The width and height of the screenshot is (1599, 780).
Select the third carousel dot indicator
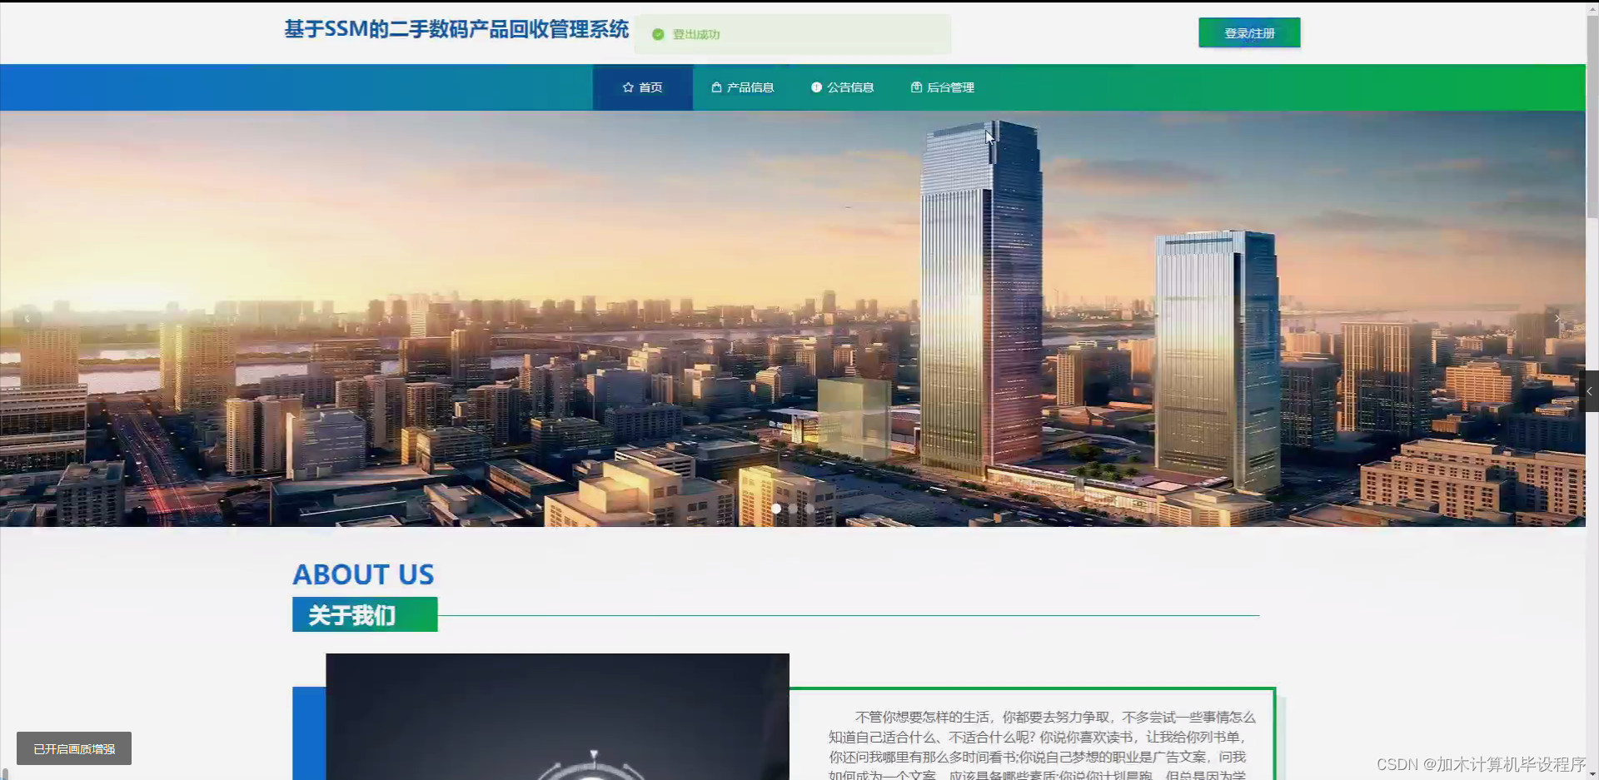coord(809,509)
